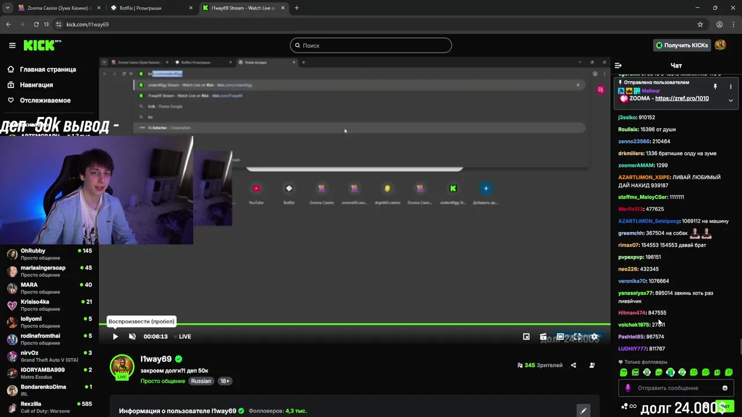Screen dimensions: 742x417
Task: Click the KICK logo
Action: (x=42, y=45)
